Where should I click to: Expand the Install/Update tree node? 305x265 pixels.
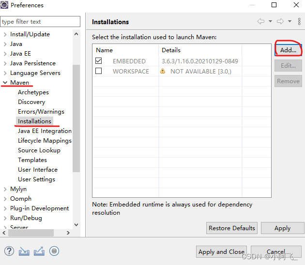pos(5,34)
